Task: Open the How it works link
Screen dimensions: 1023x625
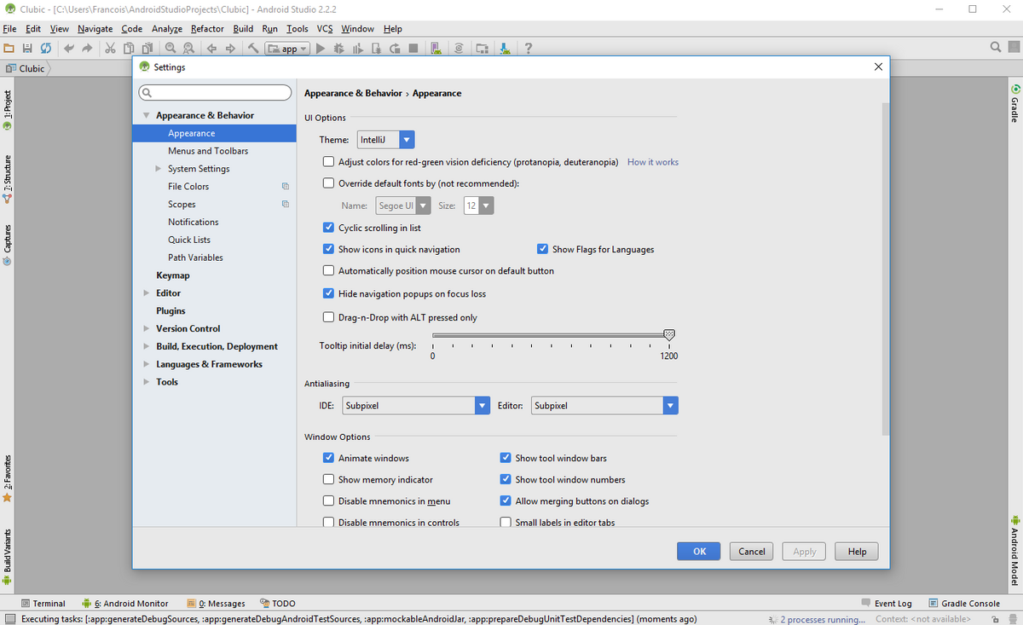Action: 653,162
